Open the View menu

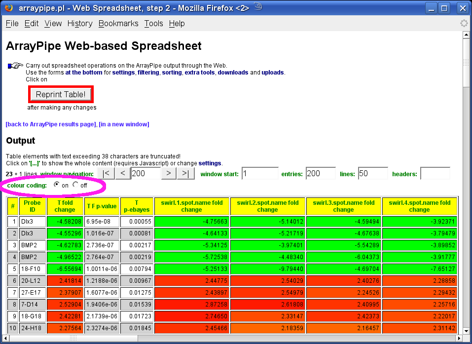pos(53,24)
